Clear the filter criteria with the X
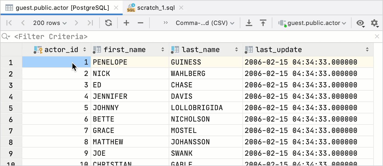The width and height of the screenshot is (383, 166). coord(377,36)
